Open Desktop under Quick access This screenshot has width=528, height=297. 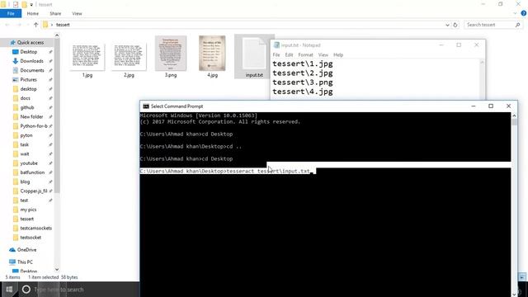tap(29, 52)
